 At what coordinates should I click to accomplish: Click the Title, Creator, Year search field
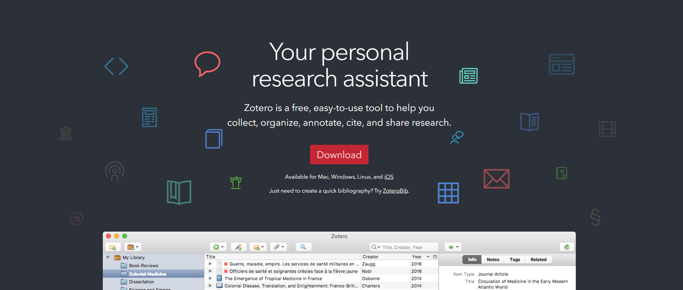coord(404,247)
